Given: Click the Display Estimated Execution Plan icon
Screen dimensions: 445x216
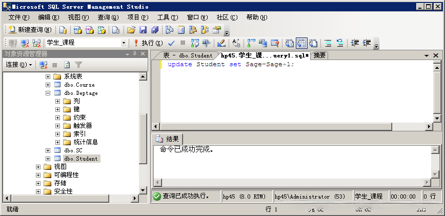Looking at the screenshot, I should tap(195, 43).
